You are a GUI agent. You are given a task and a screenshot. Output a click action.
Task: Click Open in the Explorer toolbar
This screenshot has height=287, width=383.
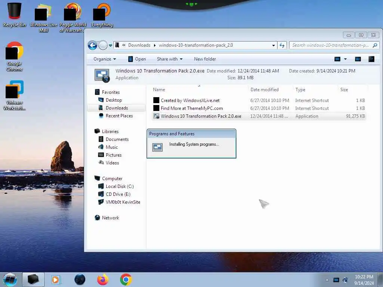point(137,59)
